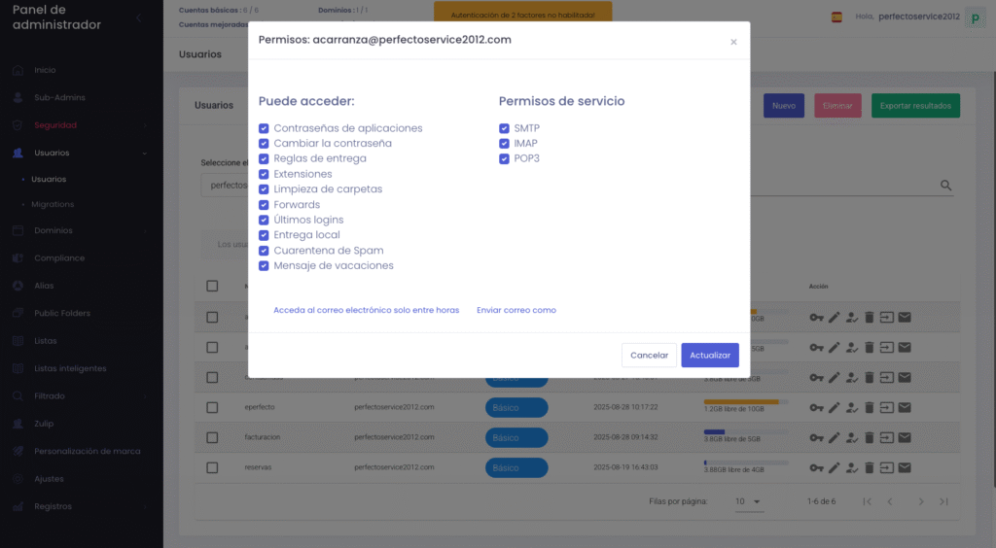This screenshot has height=548, width=996.
Task: Click permissions person icon in reservas row
Action: 851,467
